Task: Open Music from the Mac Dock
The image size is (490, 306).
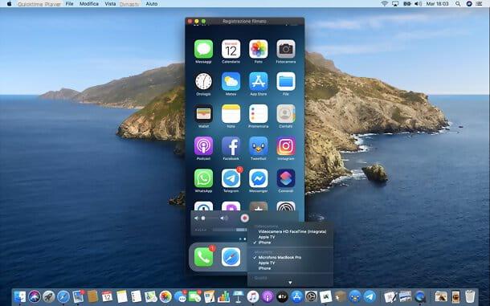Action: pos(253,296)
